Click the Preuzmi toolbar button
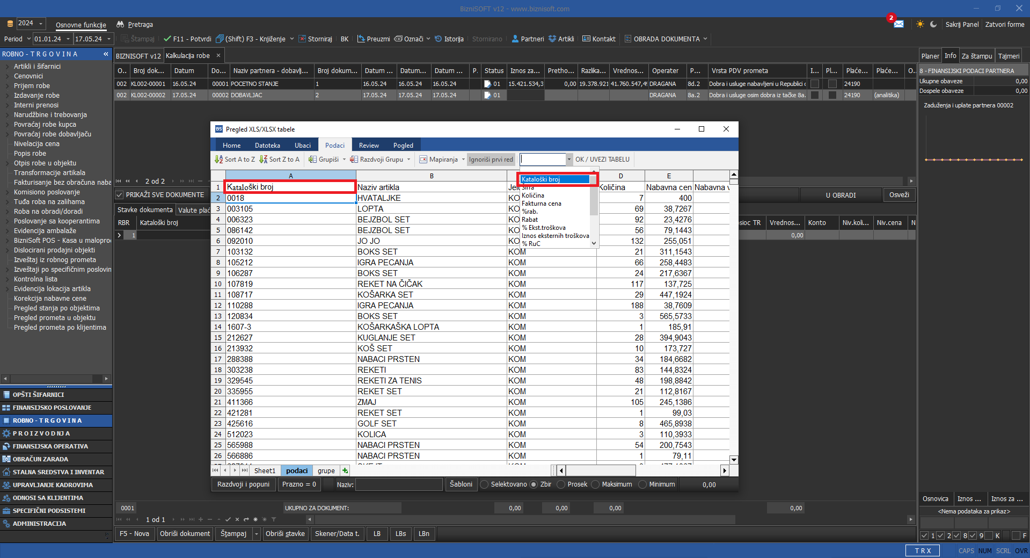The width and height of the screenshot is (1030, 558). [374, 39]
